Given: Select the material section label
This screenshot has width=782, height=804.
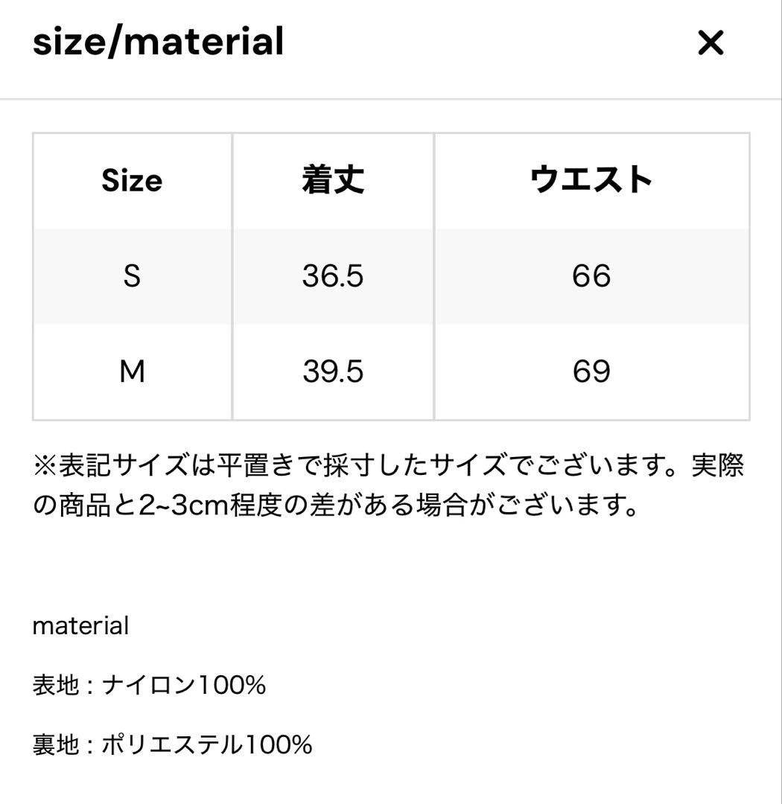Looking at the screenshot, I should 80,625.
